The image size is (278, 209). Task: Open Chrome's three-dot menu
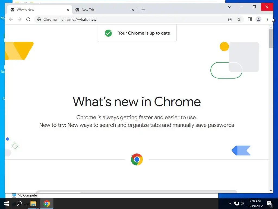click(267, 19)
